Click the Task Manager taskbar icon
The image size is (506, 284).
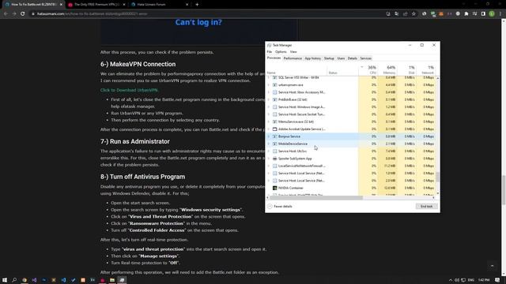122,280
